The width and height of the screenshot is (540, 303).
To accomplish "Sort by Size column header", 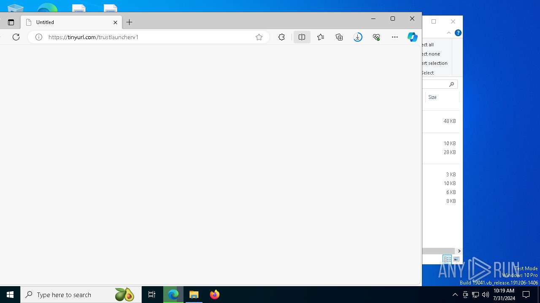I will click(442, 97).
